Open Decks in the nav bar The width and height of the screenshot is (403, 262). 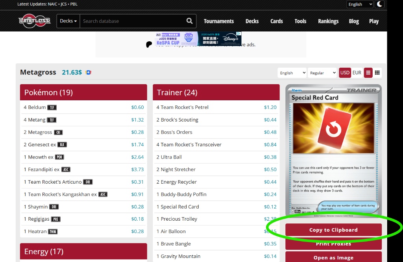click(252, 21)
